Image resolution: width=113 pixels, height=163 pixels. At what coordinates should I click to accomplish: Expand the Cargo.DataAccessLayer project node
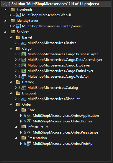click(16, 60)
